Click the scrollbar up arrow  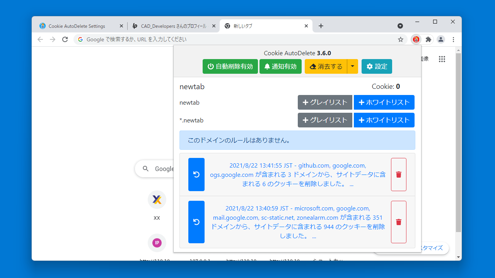click(459, 50)
